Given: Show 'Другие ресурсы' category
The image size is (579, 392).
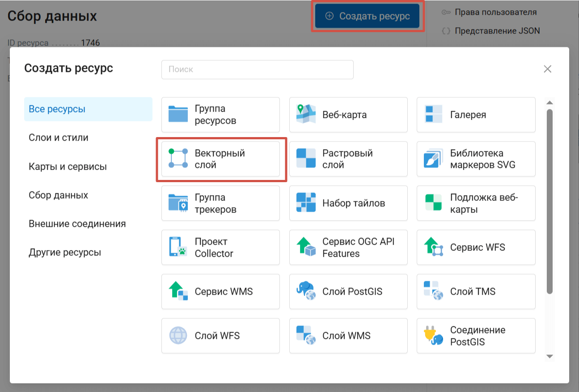Looking at the screenshot, I should click(x=65, y=252).
